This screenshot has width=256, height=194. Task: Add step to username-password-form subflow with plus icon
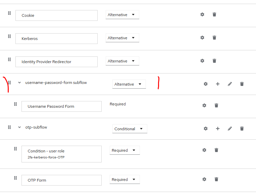click(x=218, y=84)
